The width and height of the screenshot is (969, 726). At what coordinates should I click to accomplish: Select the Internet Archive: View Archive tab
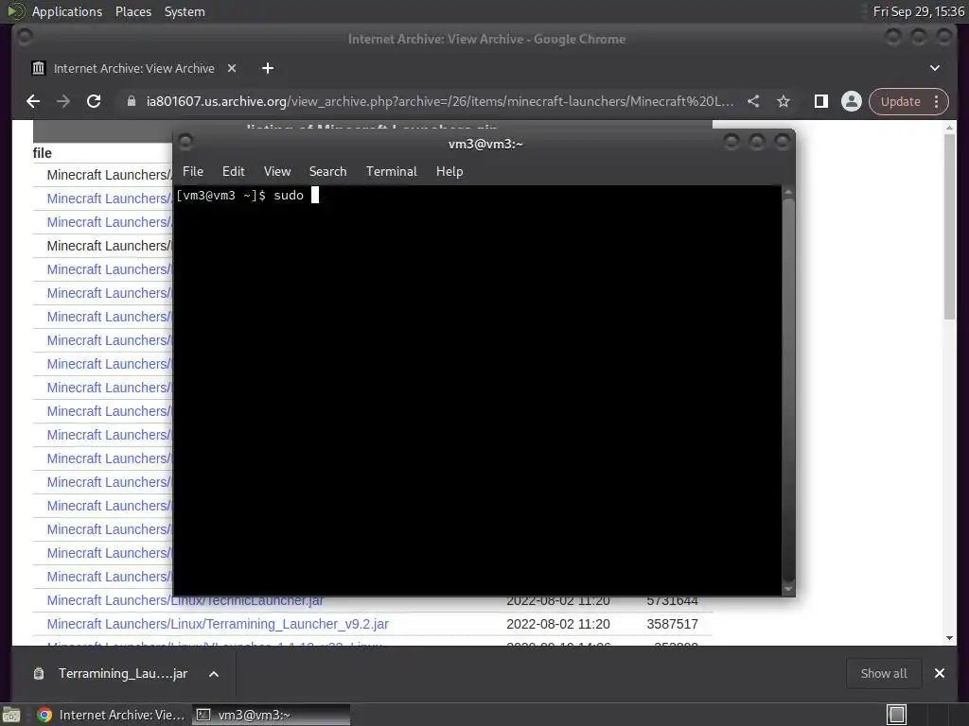point(134,68)
